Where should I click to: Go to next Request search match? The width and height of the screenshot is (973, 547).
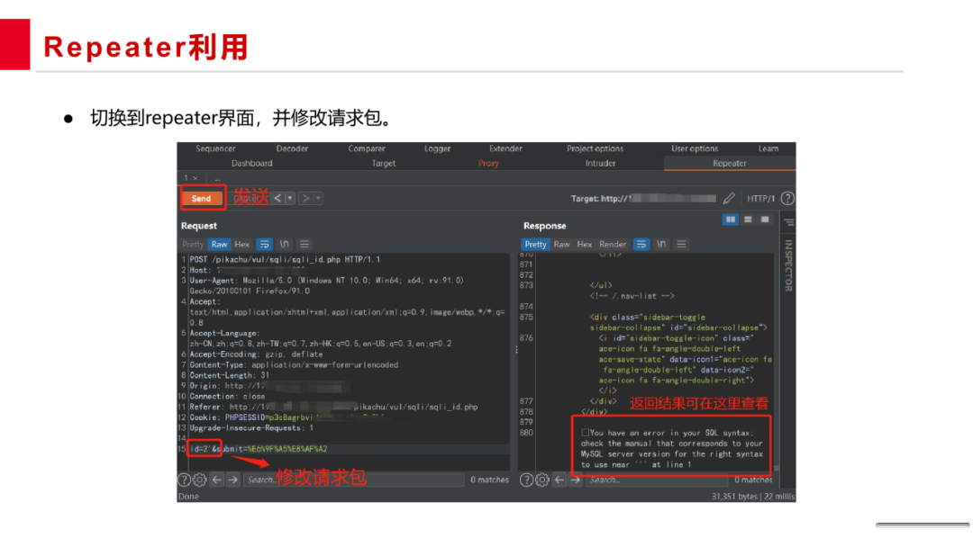tap(232, 480)
